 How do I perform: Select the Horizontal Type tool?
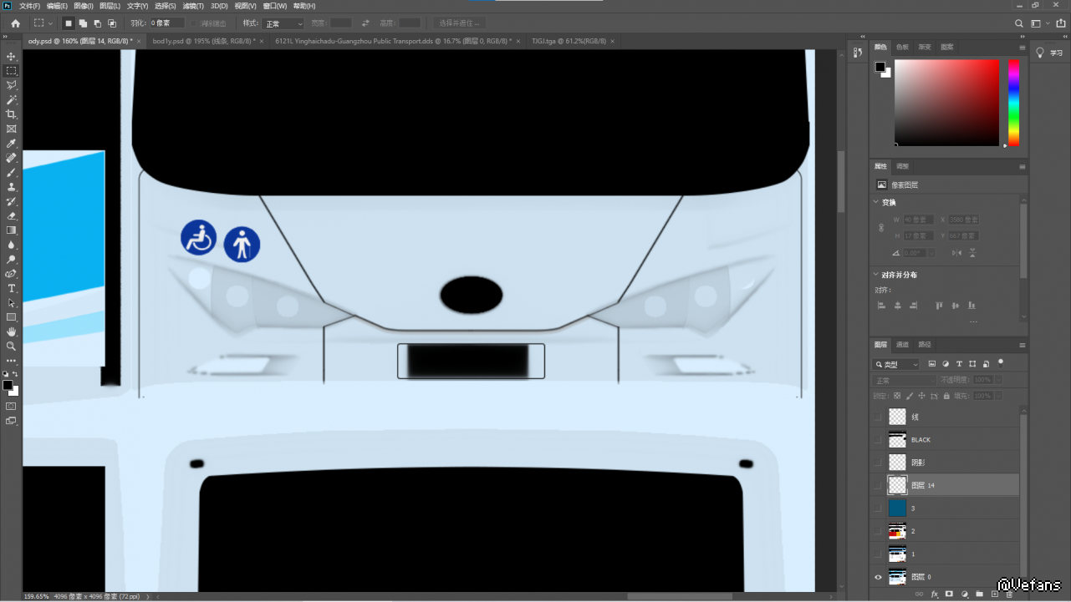pos(11,288)
